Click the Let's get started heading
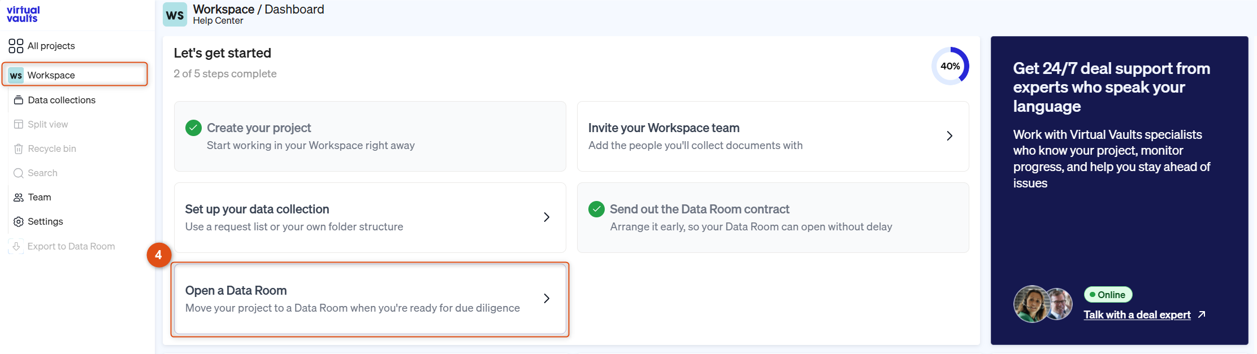Screen dimensions: 1257x354 [223, 53]
